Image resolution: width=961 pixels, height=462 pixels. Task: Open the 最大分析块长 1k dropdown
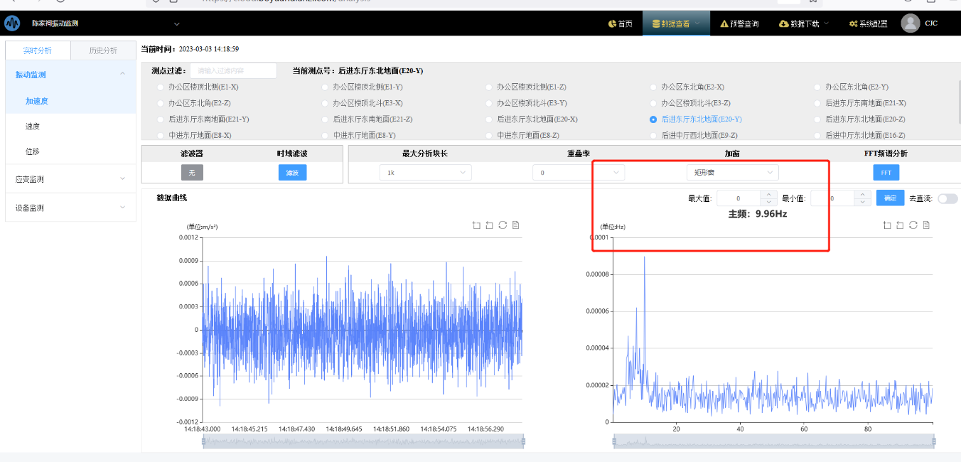pyautogui.click(x=425, y=173)
